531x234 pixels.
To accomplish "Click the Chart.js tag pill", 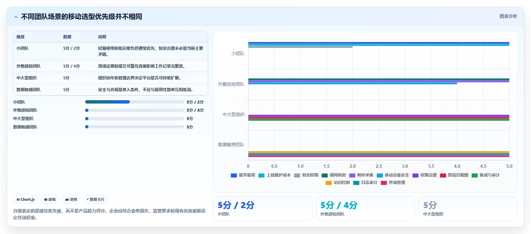I will click(26, 199).
